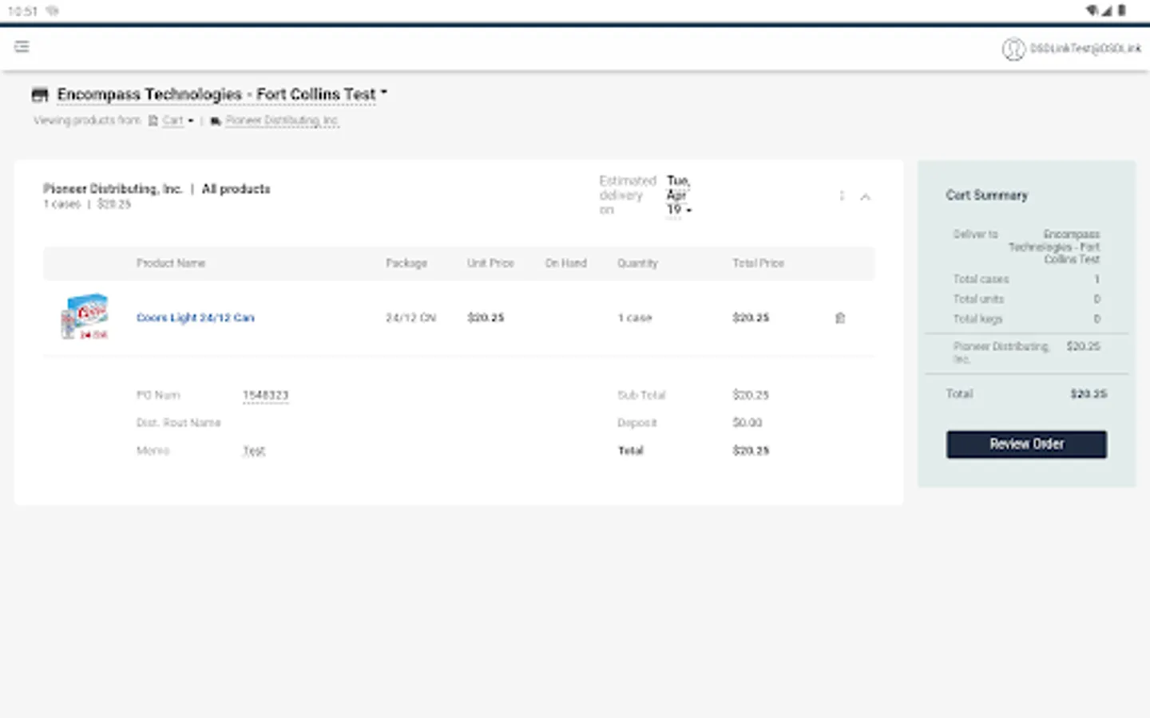Image resolution: width=1150 pixels, height=718 pixels.
Task: Tap the Wi-Fi icon in status bar
Action: (x=1092, y=10)
